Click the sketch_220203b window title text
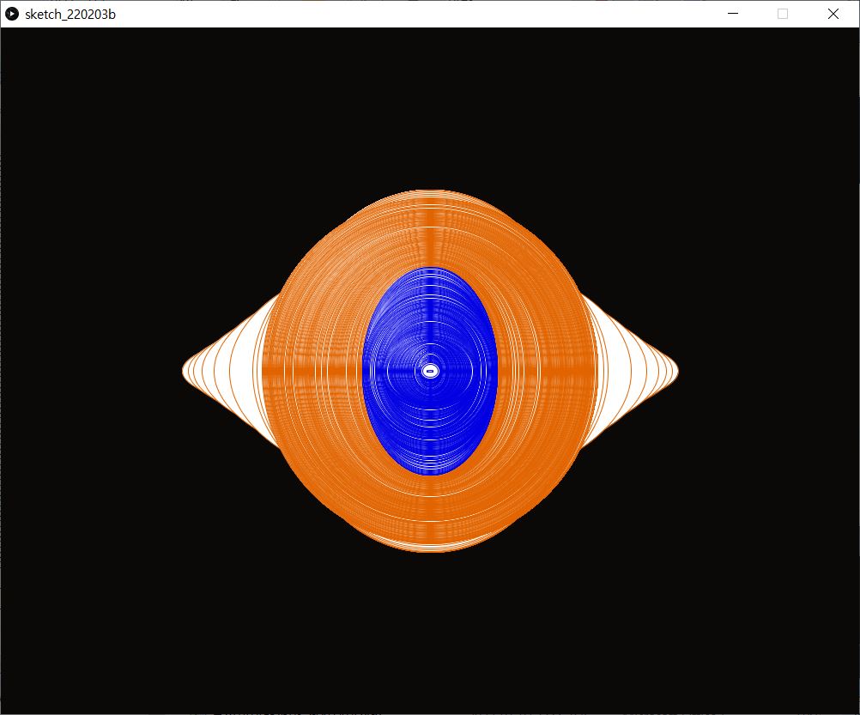 click(70, 14)
